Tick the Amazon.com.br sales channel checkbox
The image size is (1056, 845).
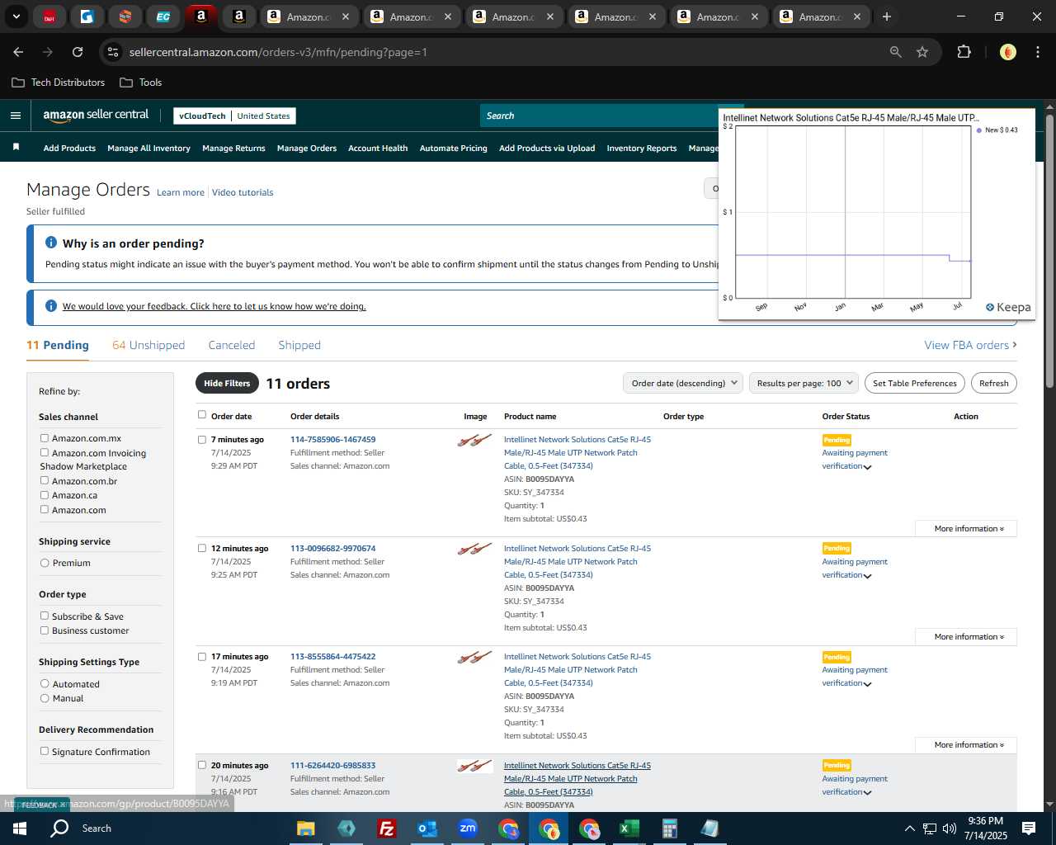(45, 480)
